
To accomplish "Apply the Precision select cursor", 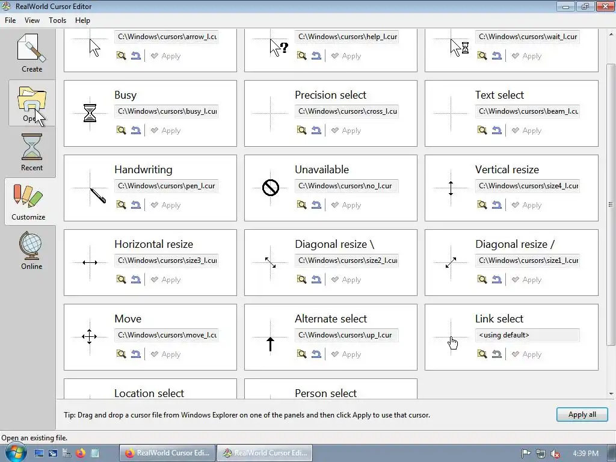I will pyautogui.click(x=346, y=131).
